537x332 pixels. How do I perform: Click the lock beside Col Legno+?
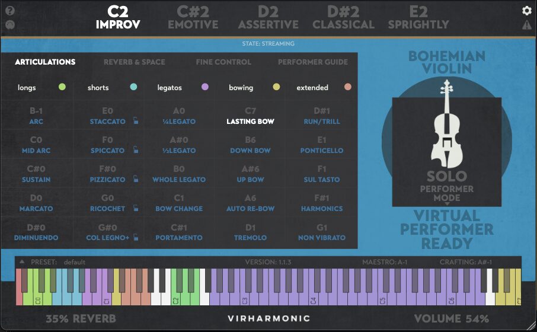(x=136, y=238)
